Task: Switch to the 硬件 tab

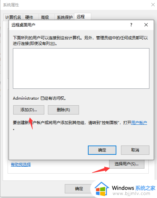Action: (29, 17)
